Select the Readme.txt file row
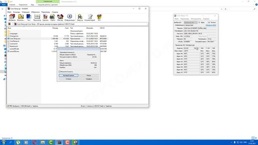 [14, 46]
